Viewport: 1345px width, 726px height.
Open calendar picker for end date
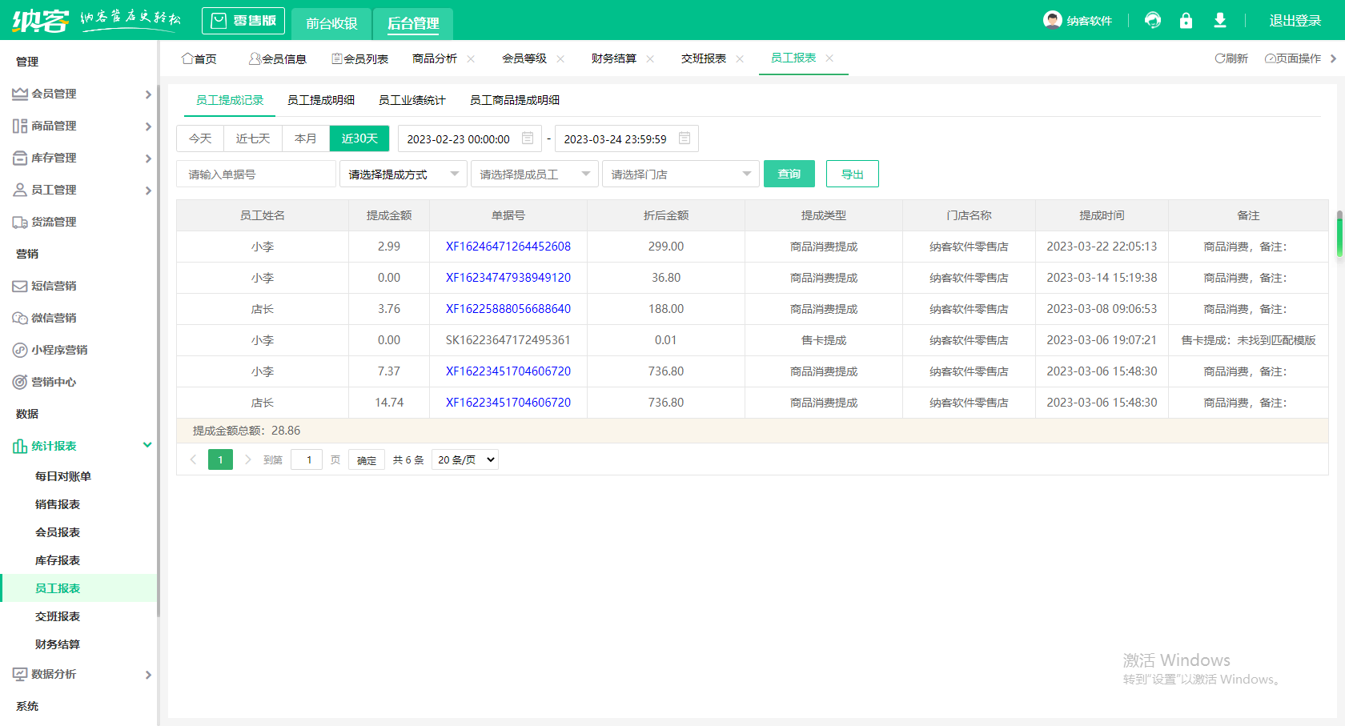[x=685, y=138]
